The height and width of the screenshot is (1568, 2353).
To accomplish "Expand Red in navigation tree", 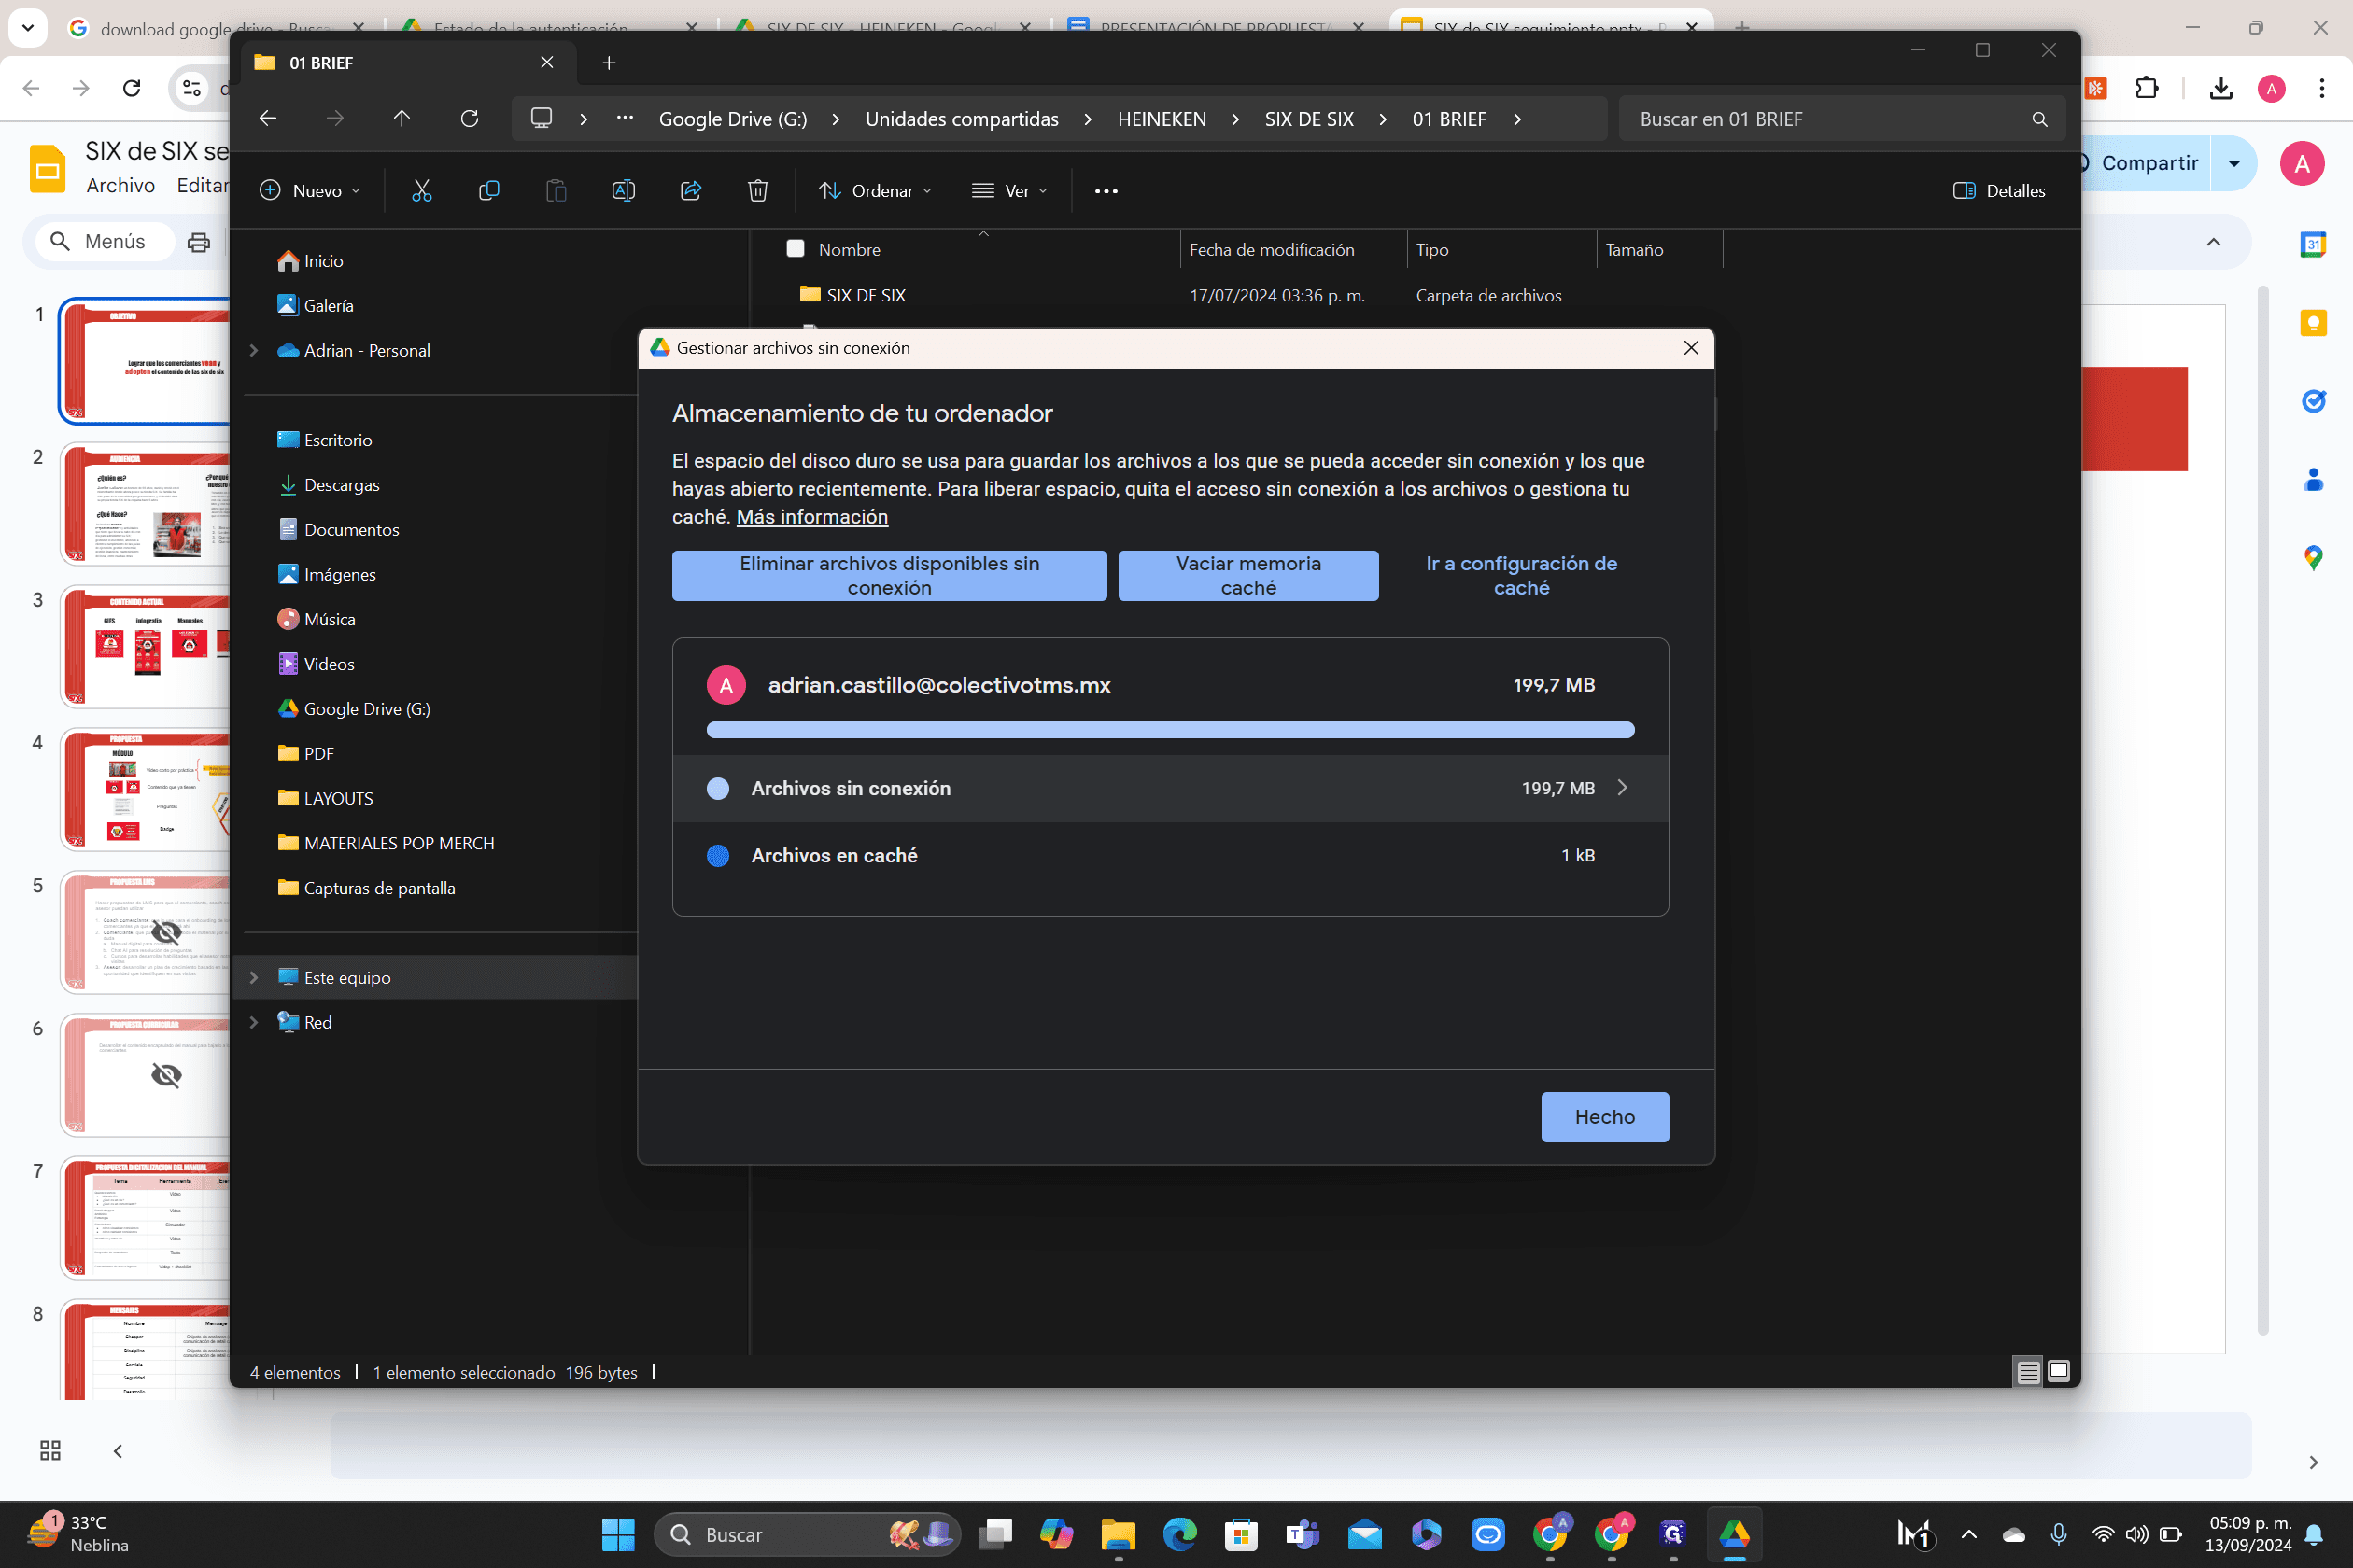I will tap(253, 1022).
